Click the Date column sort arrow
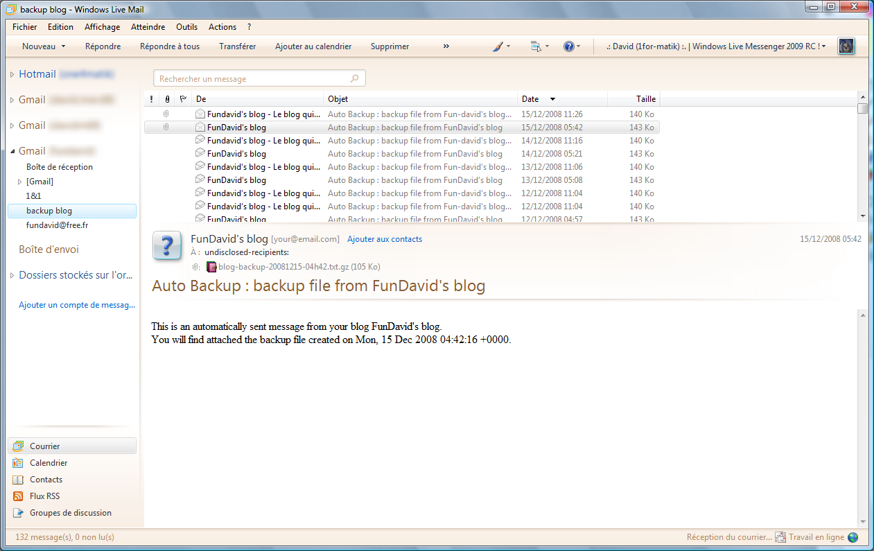The image size is (874, 551). click(x=552, y=99)
